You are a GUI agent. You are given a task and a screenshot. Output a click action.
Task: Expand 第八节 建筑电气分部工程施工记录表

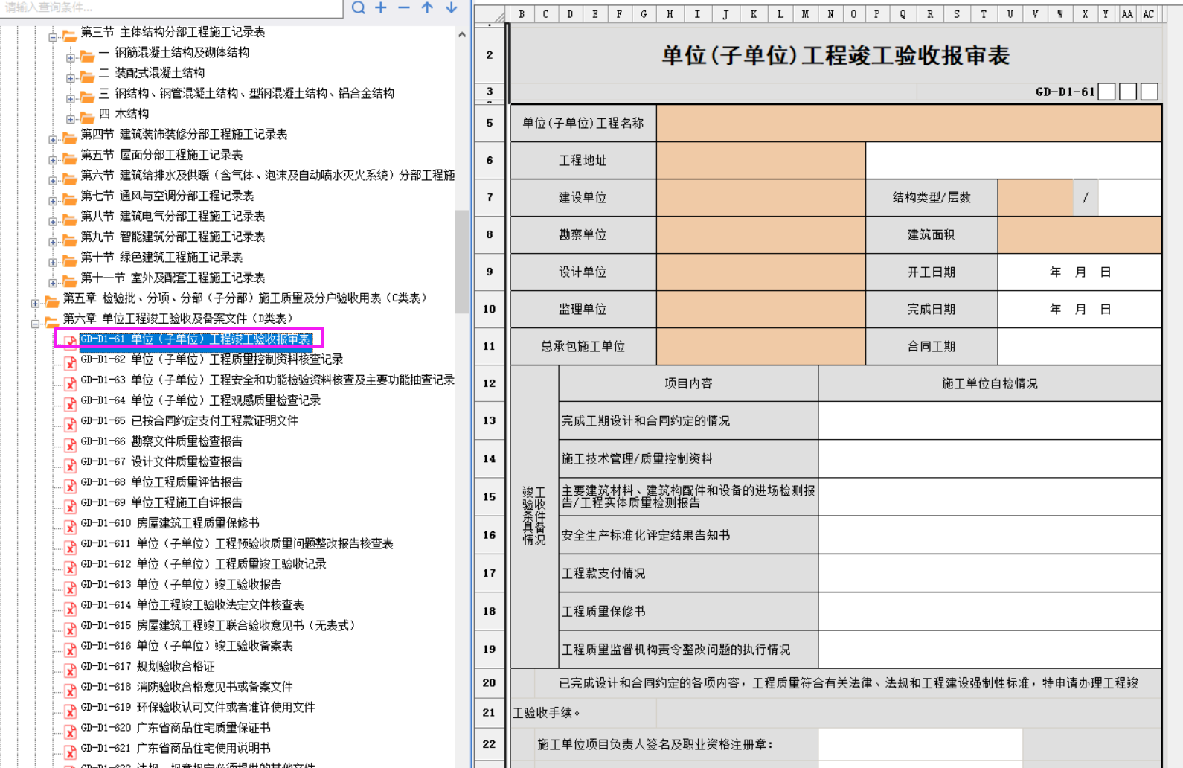coord(53,221)
